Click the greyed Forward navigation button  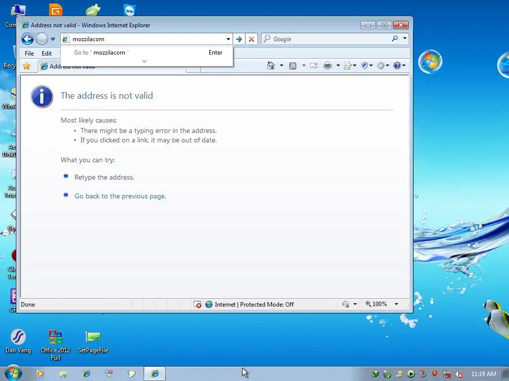click(x=42, y=39)
